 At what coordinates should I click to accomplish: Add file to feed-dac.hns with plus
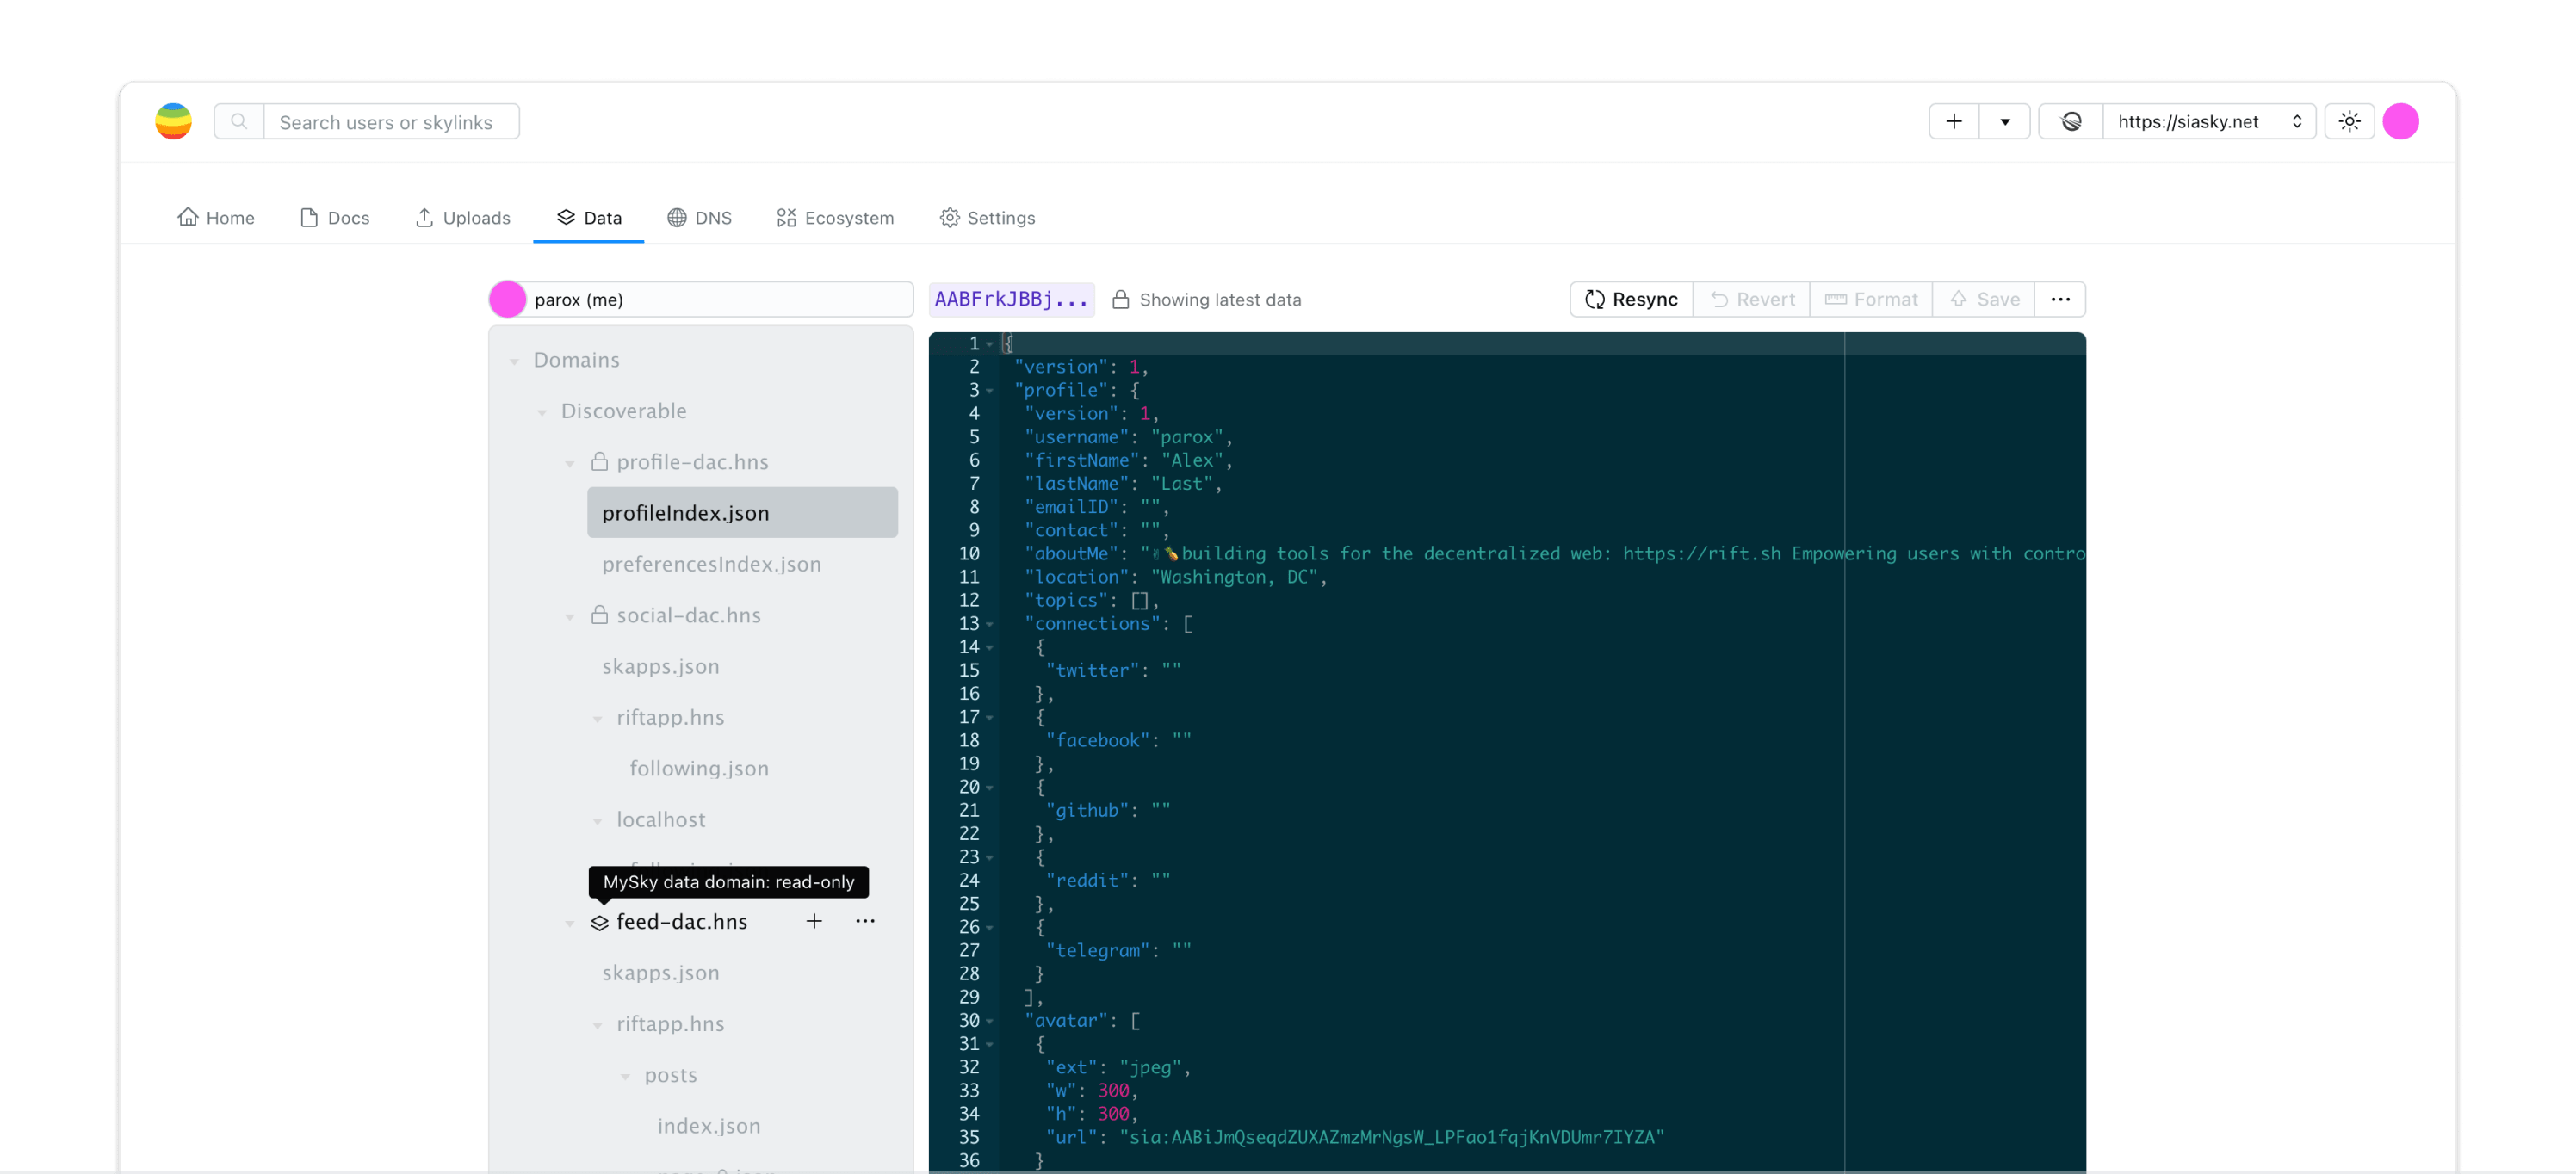tap(814, 921)
